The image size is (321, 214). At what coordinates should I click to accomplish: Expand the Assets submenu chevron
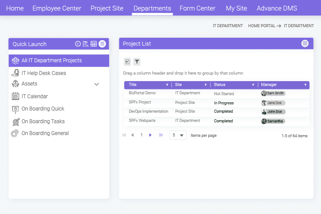tap(96, 84)
